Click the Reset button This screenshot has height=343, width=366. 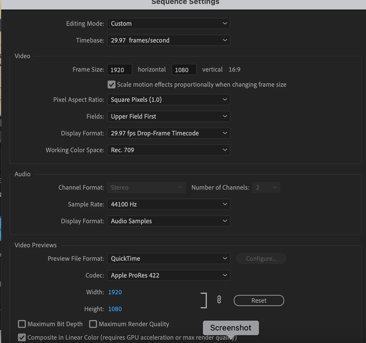pos(259,300)
